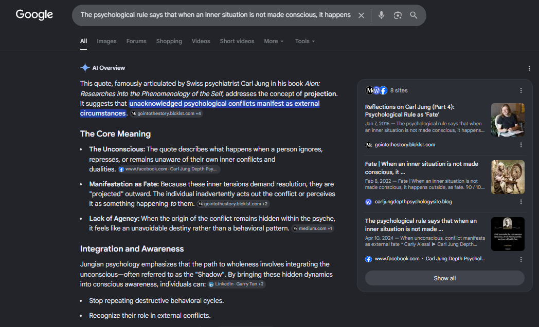
Task: Click the Show all button
Action: pyautogui.click(x=444, y=278)
